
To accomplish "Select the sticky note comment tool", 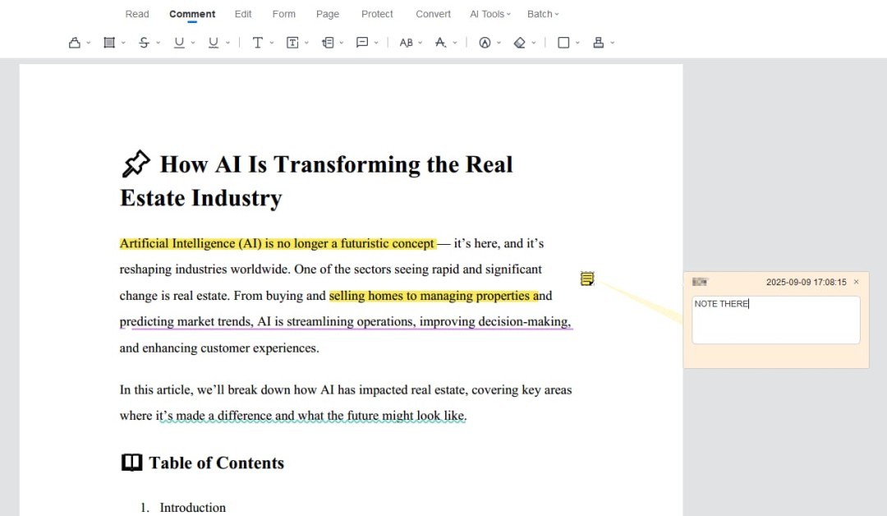I will point(362,43).
